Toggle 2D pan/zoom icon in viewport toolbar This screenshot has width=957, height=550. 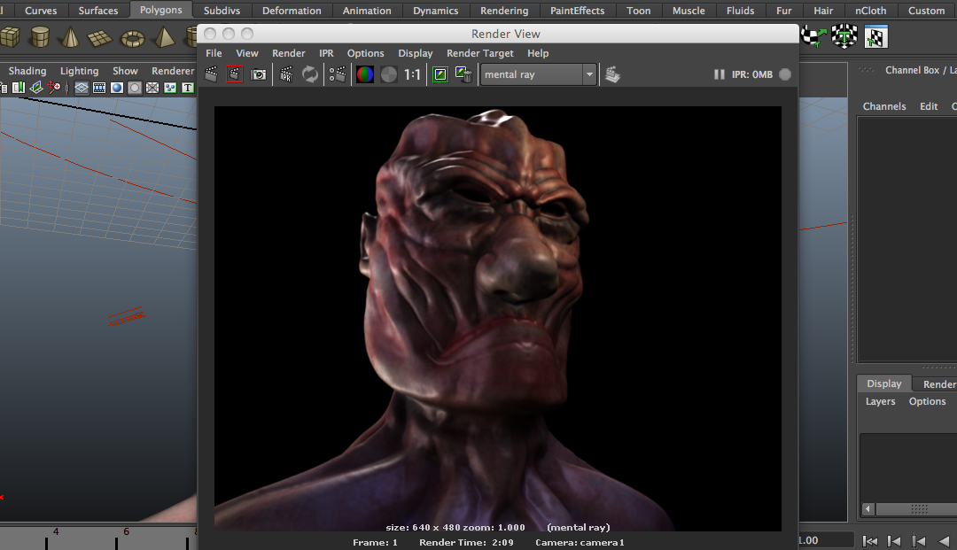[x=54, y=88]
